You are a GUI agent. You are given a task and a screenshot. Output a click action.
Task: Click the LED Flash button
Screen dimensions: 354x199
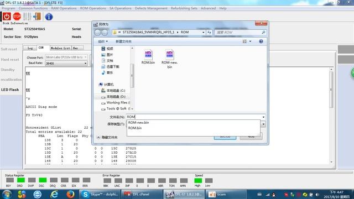point(10,90)
